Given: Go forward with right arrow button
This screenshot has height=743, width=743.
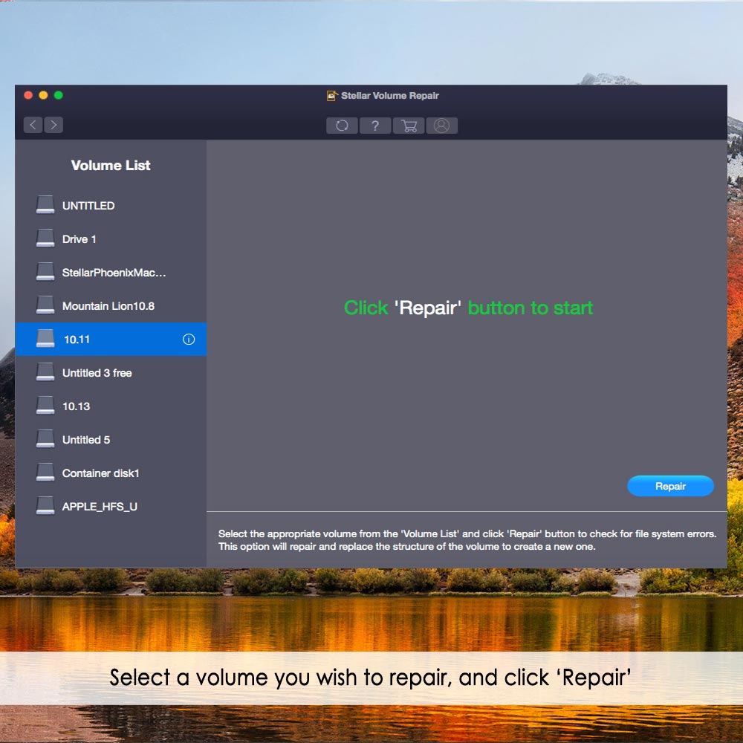Looking at the screenshot, I should pos(53,125).
